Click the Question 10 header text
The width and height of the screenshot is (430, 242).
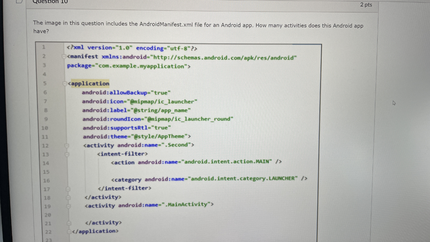click(x=50, y=2)
